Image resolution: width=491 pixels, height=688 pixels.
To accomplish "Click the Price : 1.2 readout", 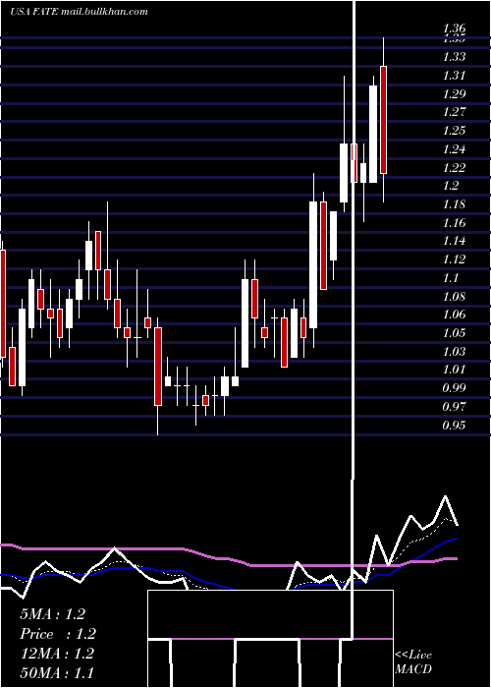I will point(58,634).
